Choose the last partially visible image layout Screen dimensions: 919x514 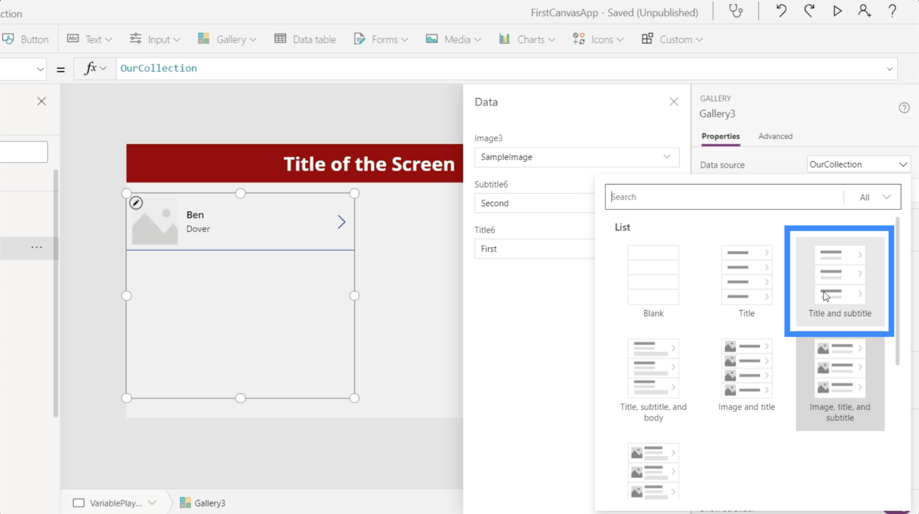(653, 471)
